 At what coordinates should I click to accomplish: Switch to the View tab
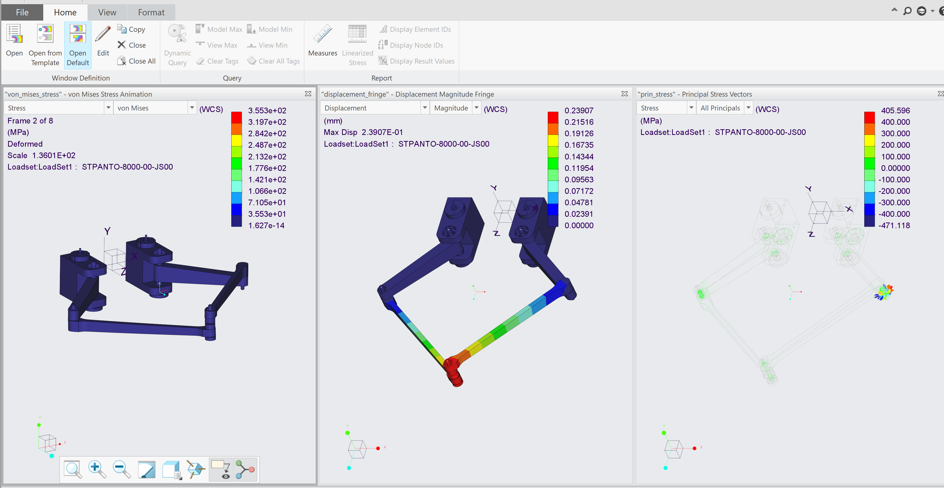(107, 12)
